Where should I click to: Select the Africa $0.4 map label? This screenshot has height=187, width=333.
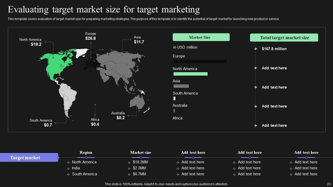tap(95, 122)
